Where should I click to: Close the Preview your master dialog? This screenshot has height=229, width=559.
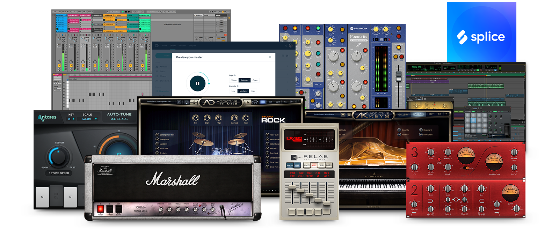coord(270,57)
